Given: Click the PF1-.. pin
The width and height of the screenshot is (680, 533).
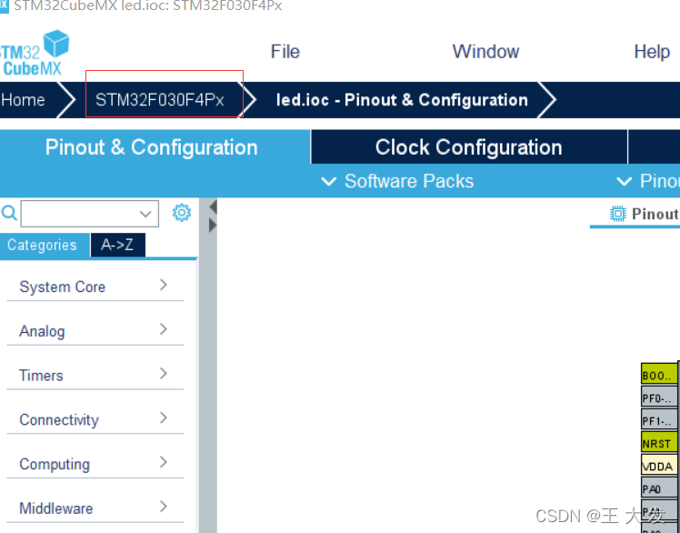Looking at the screenshot, I should coord(659,420).
